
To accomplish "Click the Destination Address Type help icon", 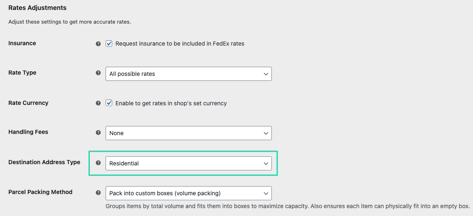I will 98,163.
